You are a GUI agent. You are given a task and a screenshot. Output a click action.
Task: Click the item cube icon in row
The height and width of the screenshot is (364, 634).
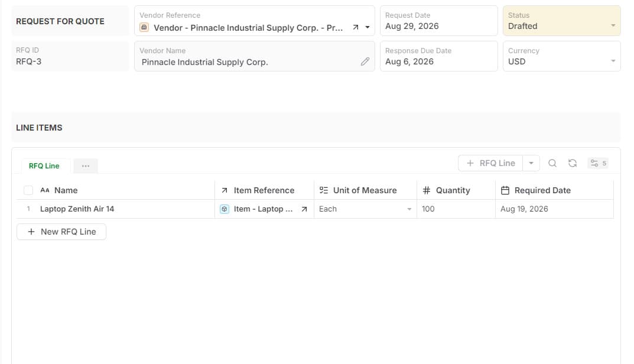(x=225, y=209)
